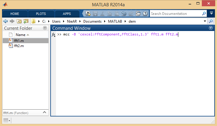Click the folder search magnifier icon
The height and width of the screenshot is (126, 217).
click(x=211, y=21)
